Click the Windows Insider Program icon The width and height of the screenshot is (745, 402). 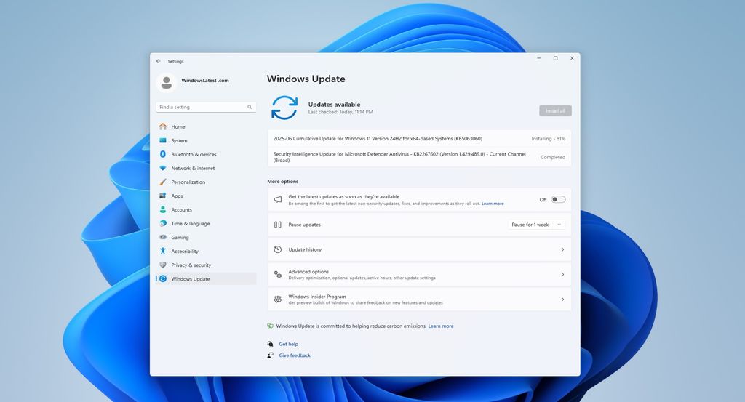(x=278, y=299)
